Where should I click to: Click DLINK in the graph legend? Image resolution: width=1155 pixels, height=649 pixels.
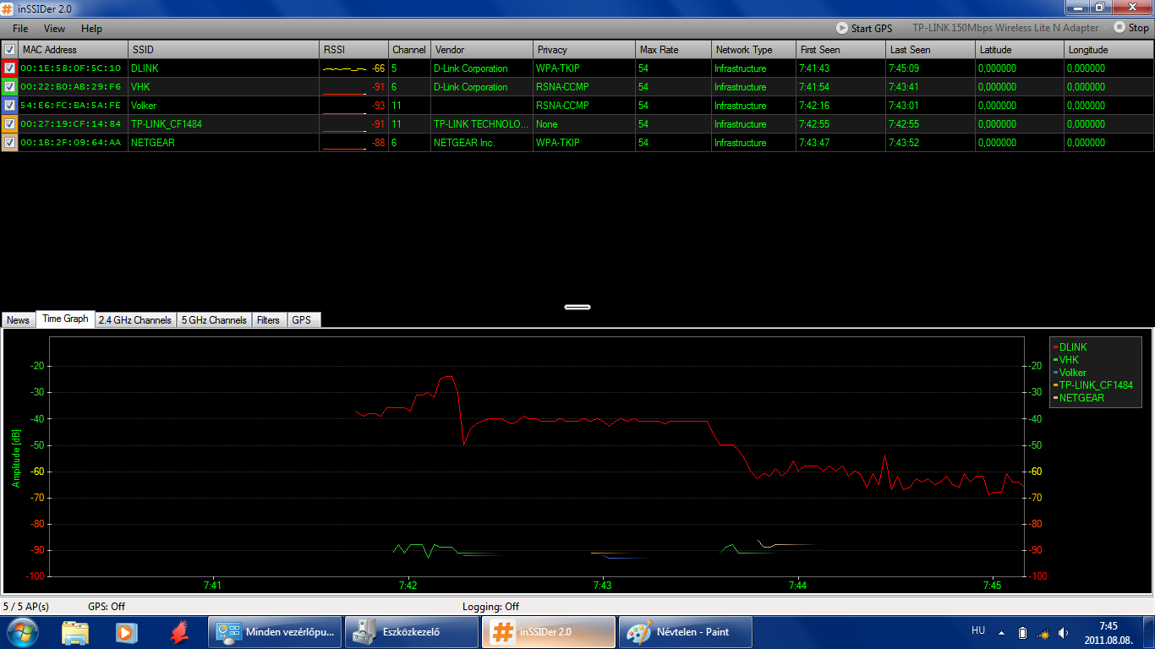click(1073, 347)
